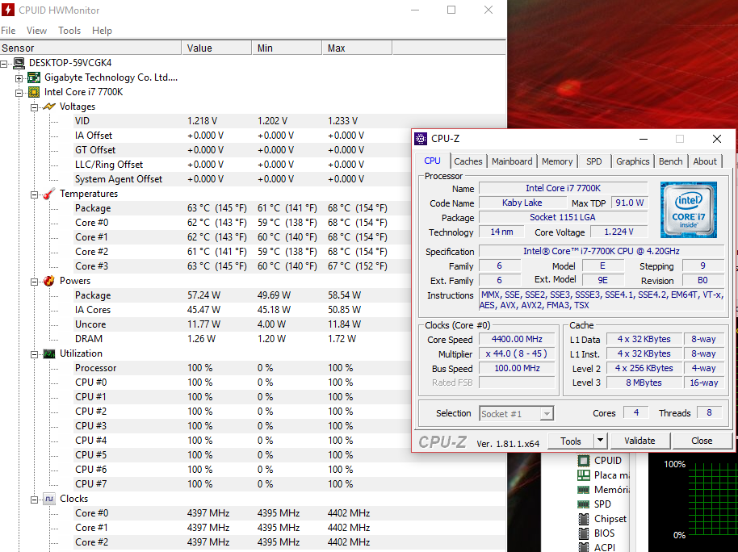Open the View menu in HWMonitor

coord(36,31)
